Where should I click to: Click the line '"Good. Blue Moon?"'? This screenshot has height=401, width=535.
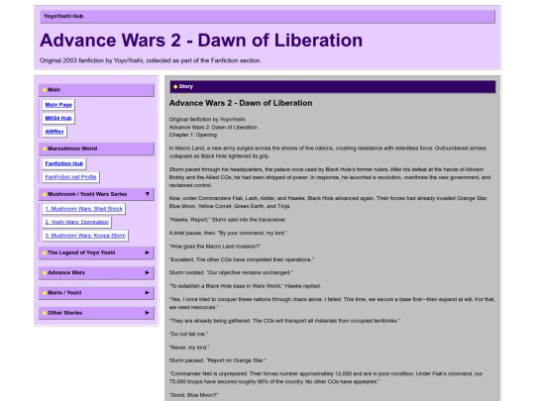point(193,395)
